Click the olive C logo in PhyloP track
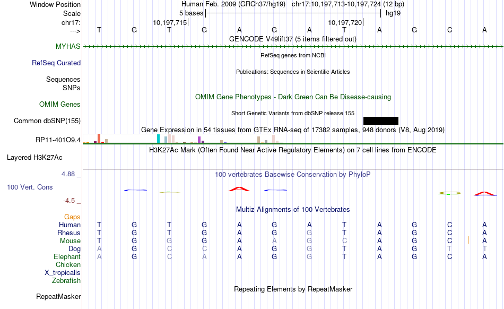 (450, 193)
